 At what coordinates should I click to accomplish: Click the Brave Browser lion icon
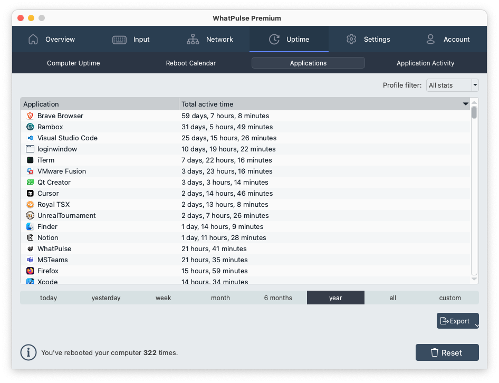point(30,116)
